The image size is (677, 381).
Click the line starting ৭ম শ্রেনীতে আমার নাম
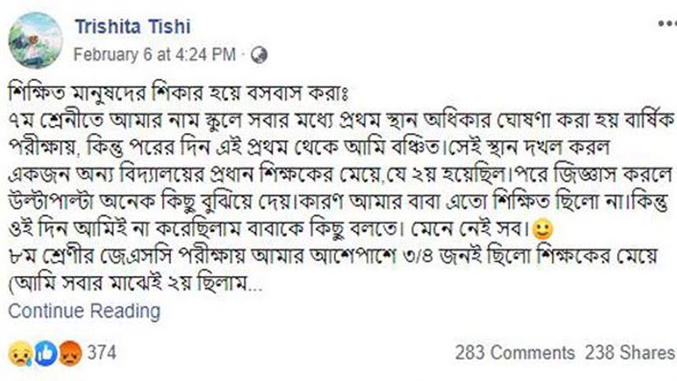341,120
